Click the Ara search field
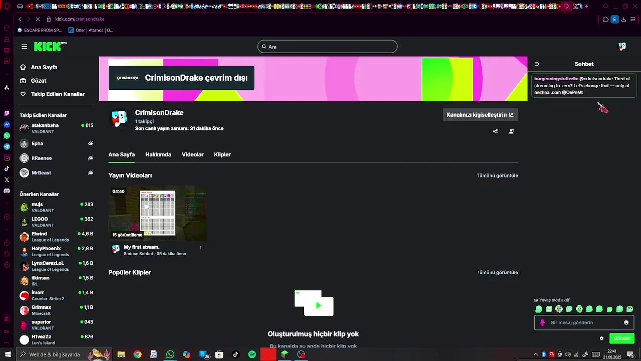The image size is (641, 361). pyautogui.click(x=328, y=47)
